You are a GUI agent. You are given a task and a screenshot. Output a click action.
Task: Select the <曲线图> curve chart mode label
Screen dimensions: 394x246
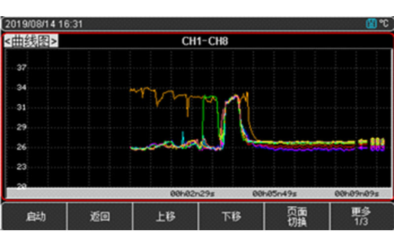(x=31, y=41)
